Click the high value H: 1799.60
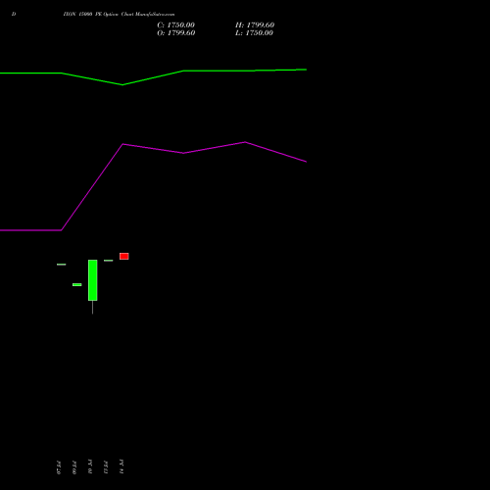Screen dimensions: 490x490 tap(255, 25)
